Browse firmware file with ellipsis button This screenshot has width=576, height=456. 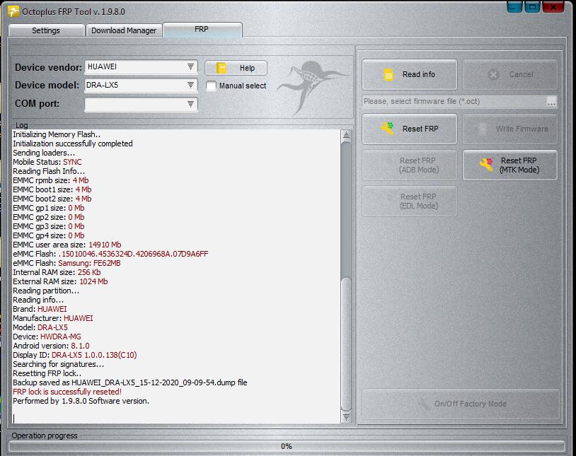click(x=551, y=102)
